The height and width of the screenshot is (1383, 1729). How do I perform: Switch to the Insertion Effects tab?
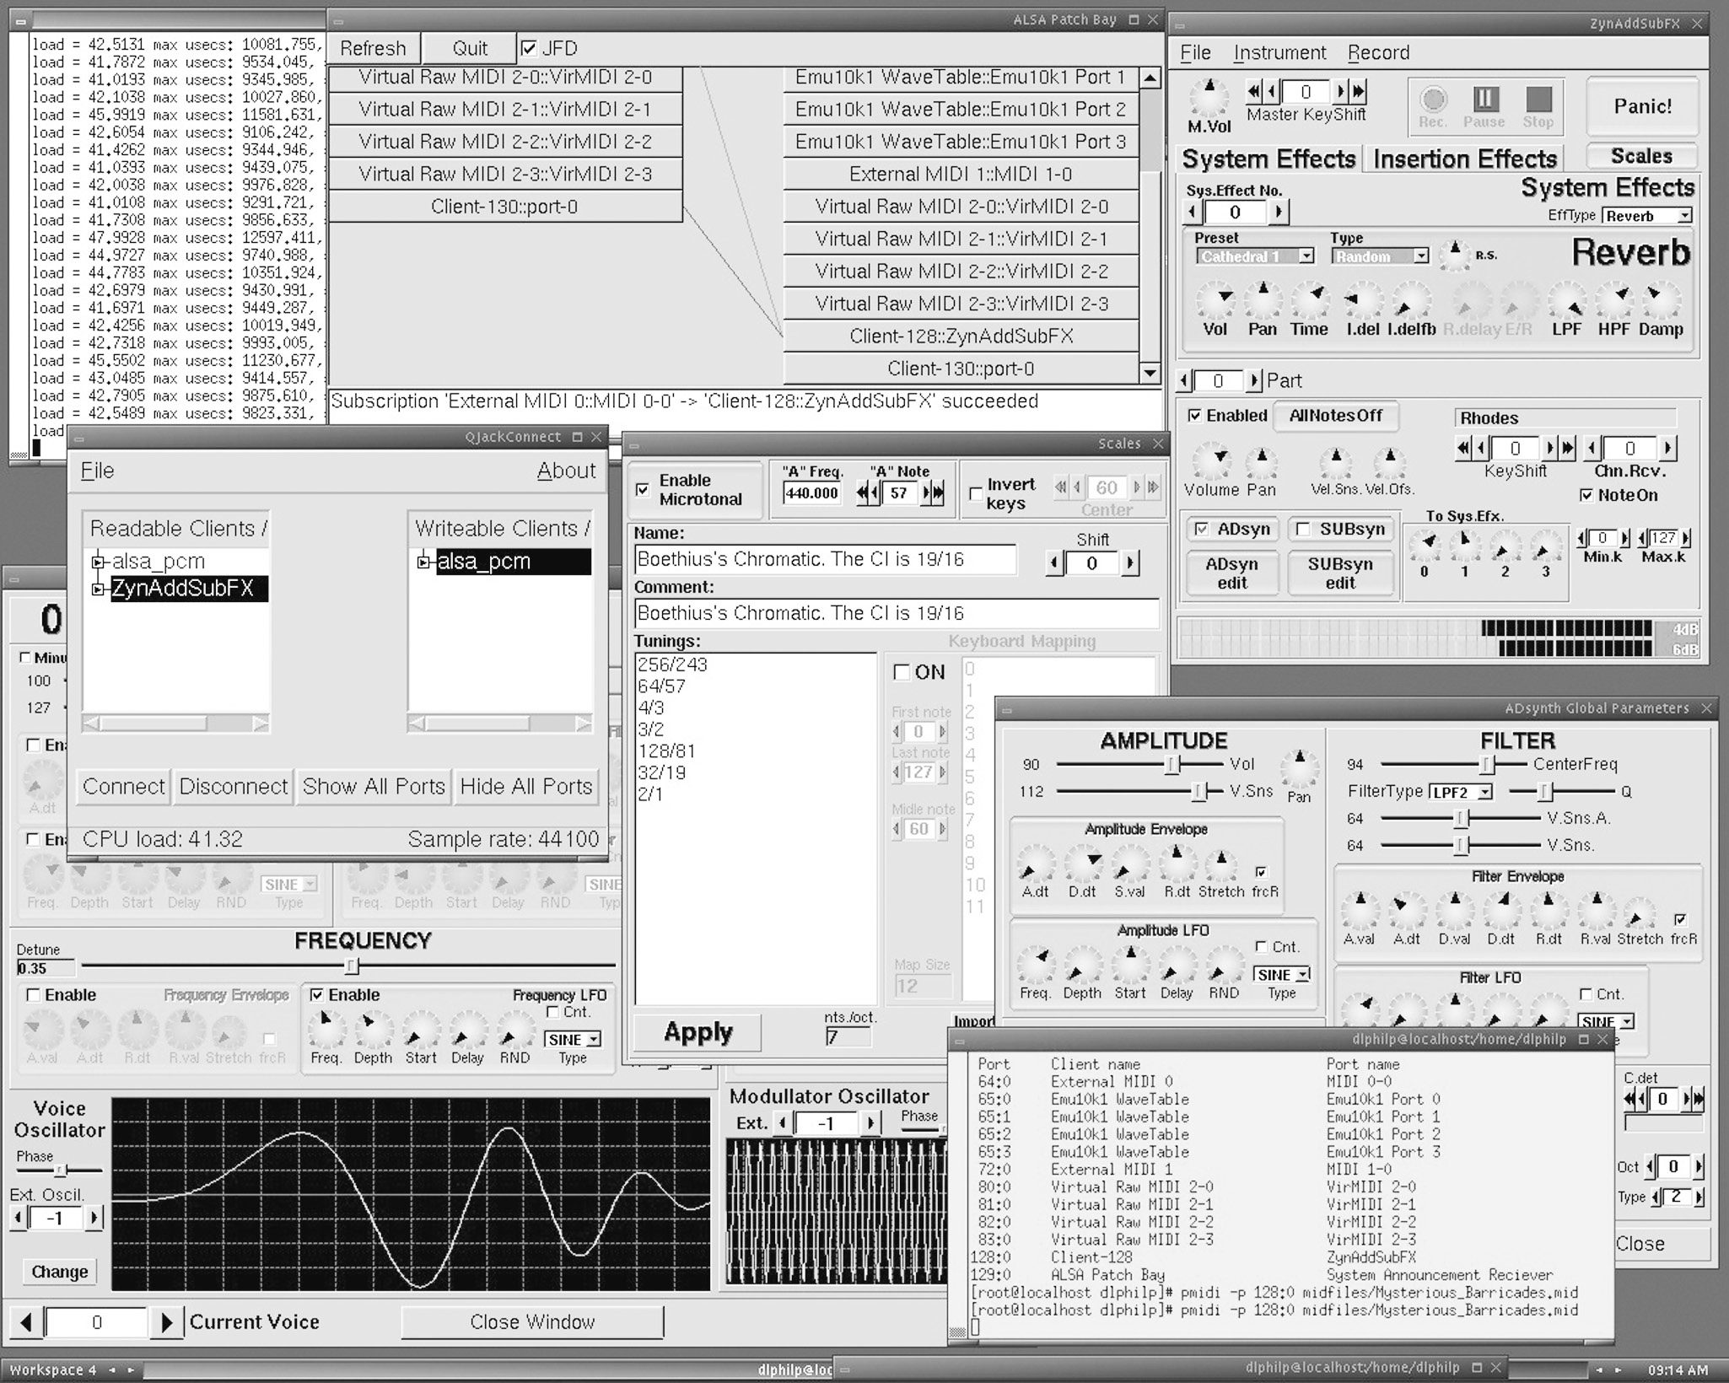pyautogui.click(x=1465, y=159)
